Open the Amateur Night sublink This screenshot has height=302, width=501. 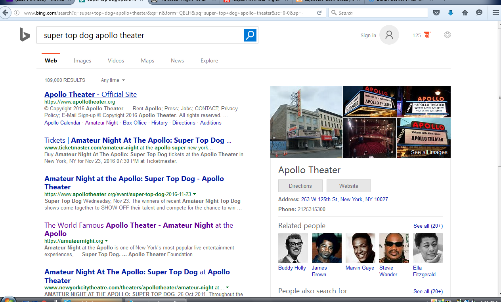[x=101, y=123]
